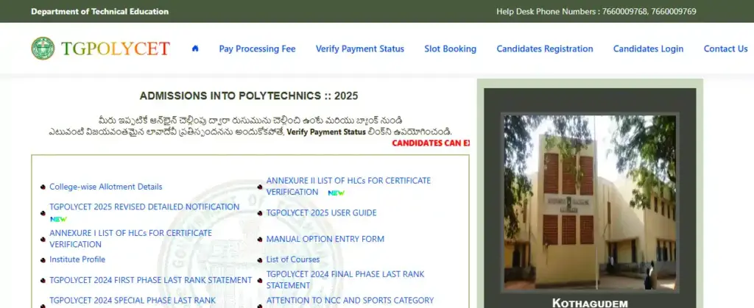The width and height of the screenshot is (754, 308).
Task: Click the TGPOLYCET emblem logo
Action: (43, 49)
